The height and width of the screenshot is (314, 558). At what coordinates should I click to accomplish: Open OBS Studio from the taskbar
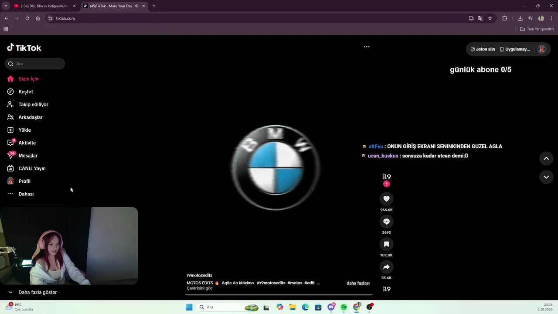(369, 307)
